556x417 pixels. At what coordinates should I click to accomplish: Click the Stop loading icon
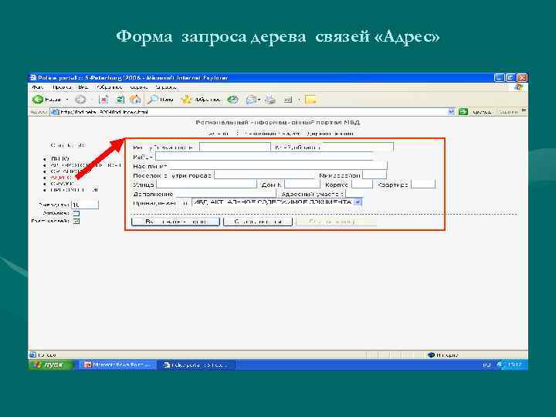[103, 100]
